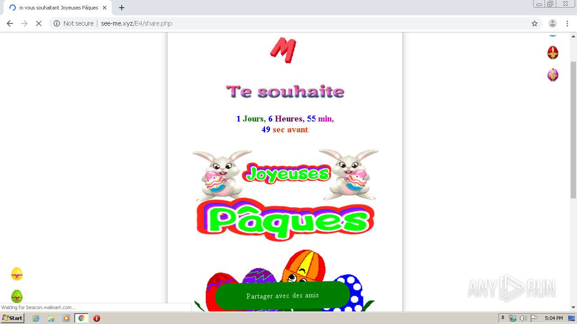The height and width of the screenshot is (324, 577).
Task: Click the Show desktop tray button
Action: 572,318
